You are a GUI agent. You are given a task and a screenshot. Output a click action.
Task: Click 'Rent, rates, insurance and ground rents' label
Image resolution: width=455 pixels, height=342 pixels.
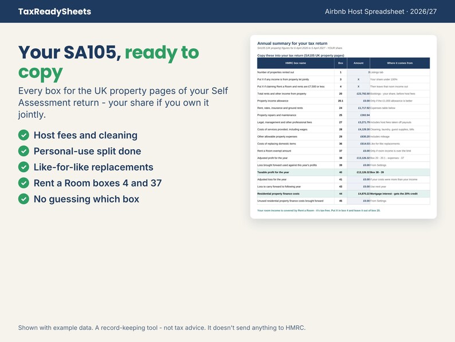[x=280, y=108]
